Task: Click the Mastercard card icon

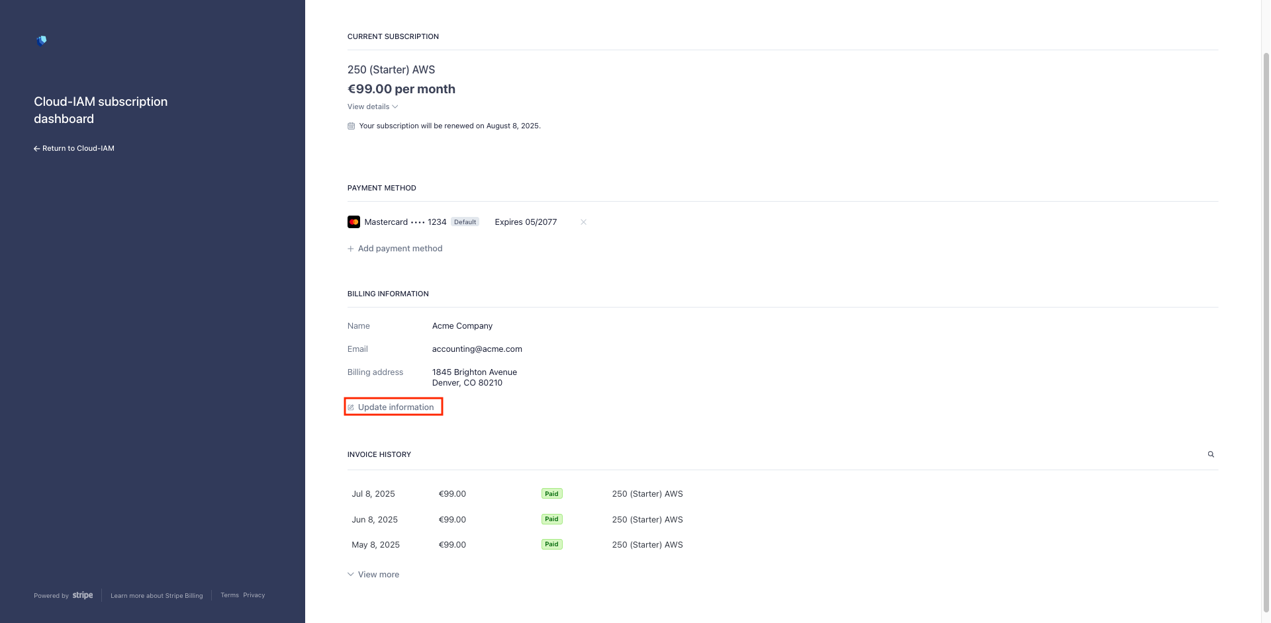Action: (353, 222)
